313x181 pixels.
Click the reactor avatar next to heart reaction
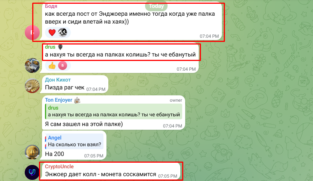(63, 32)
